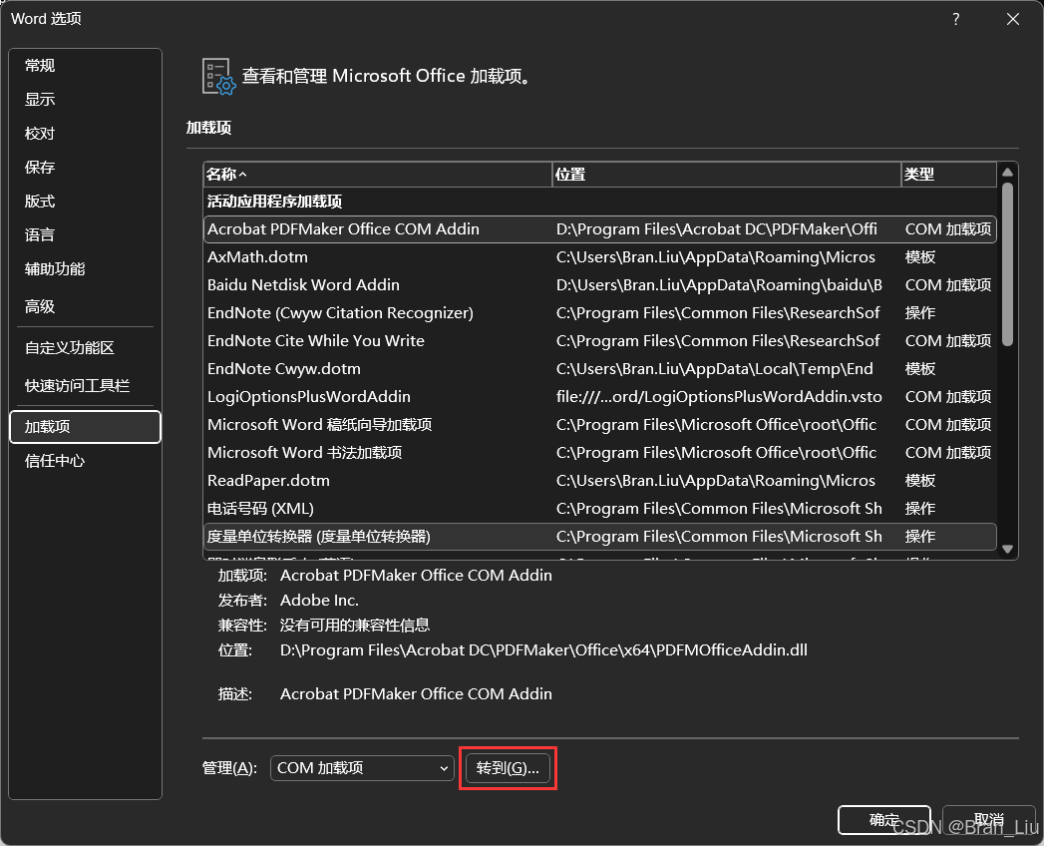Click the PDFMOfficeAddin.dll location path text
This screenshot has width=1044, height=846.
[543, 650]
